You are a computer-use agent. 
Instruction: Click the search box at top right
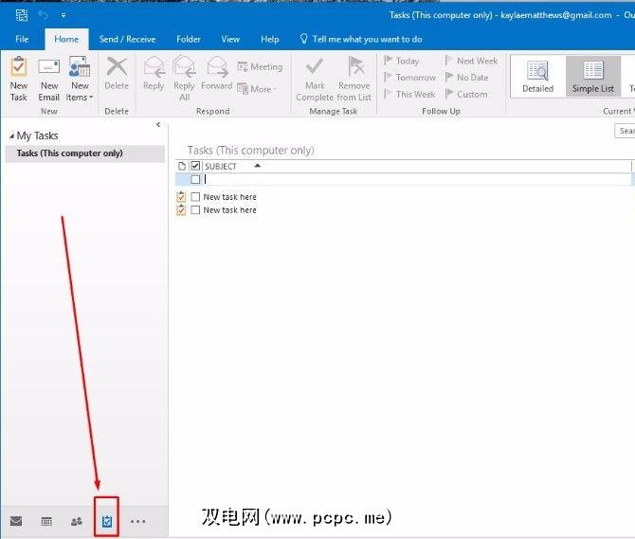tap(625, 131)
